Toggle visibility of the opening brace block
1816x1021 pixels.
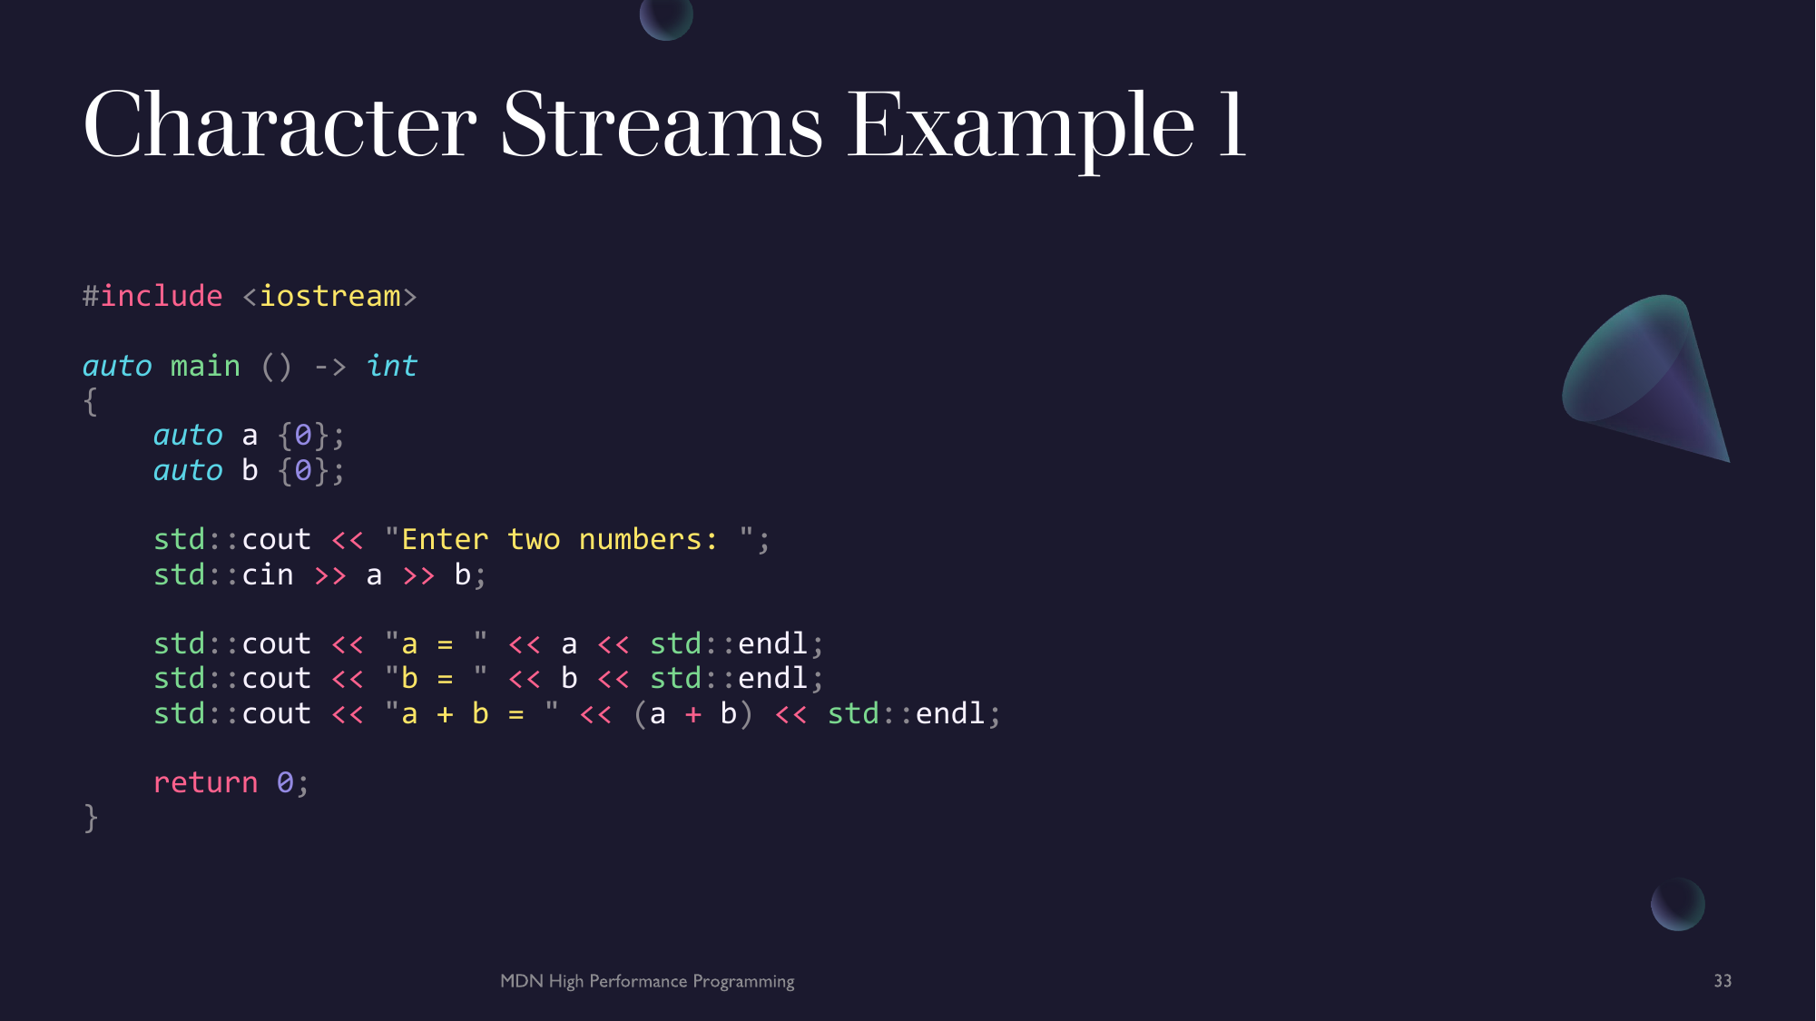coord(89,399)
